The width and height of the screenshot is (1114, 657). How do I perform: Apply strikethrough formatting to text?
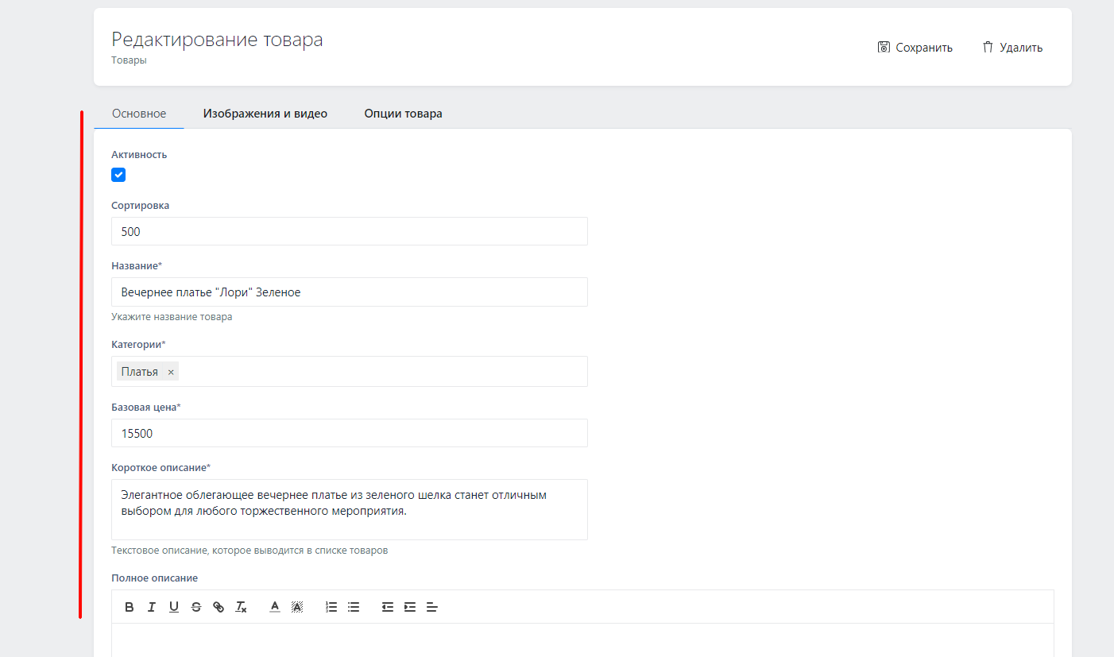pos(196,607)
